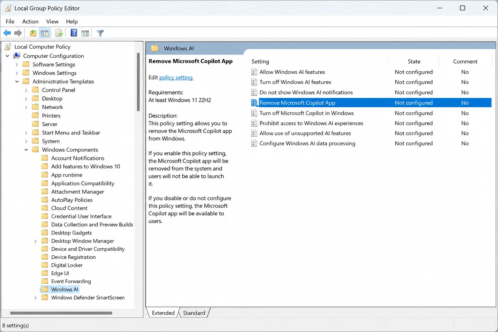
Task: Click the icon beside Remove Microsoft Copilot App
Action: click(x=254, y=103)
